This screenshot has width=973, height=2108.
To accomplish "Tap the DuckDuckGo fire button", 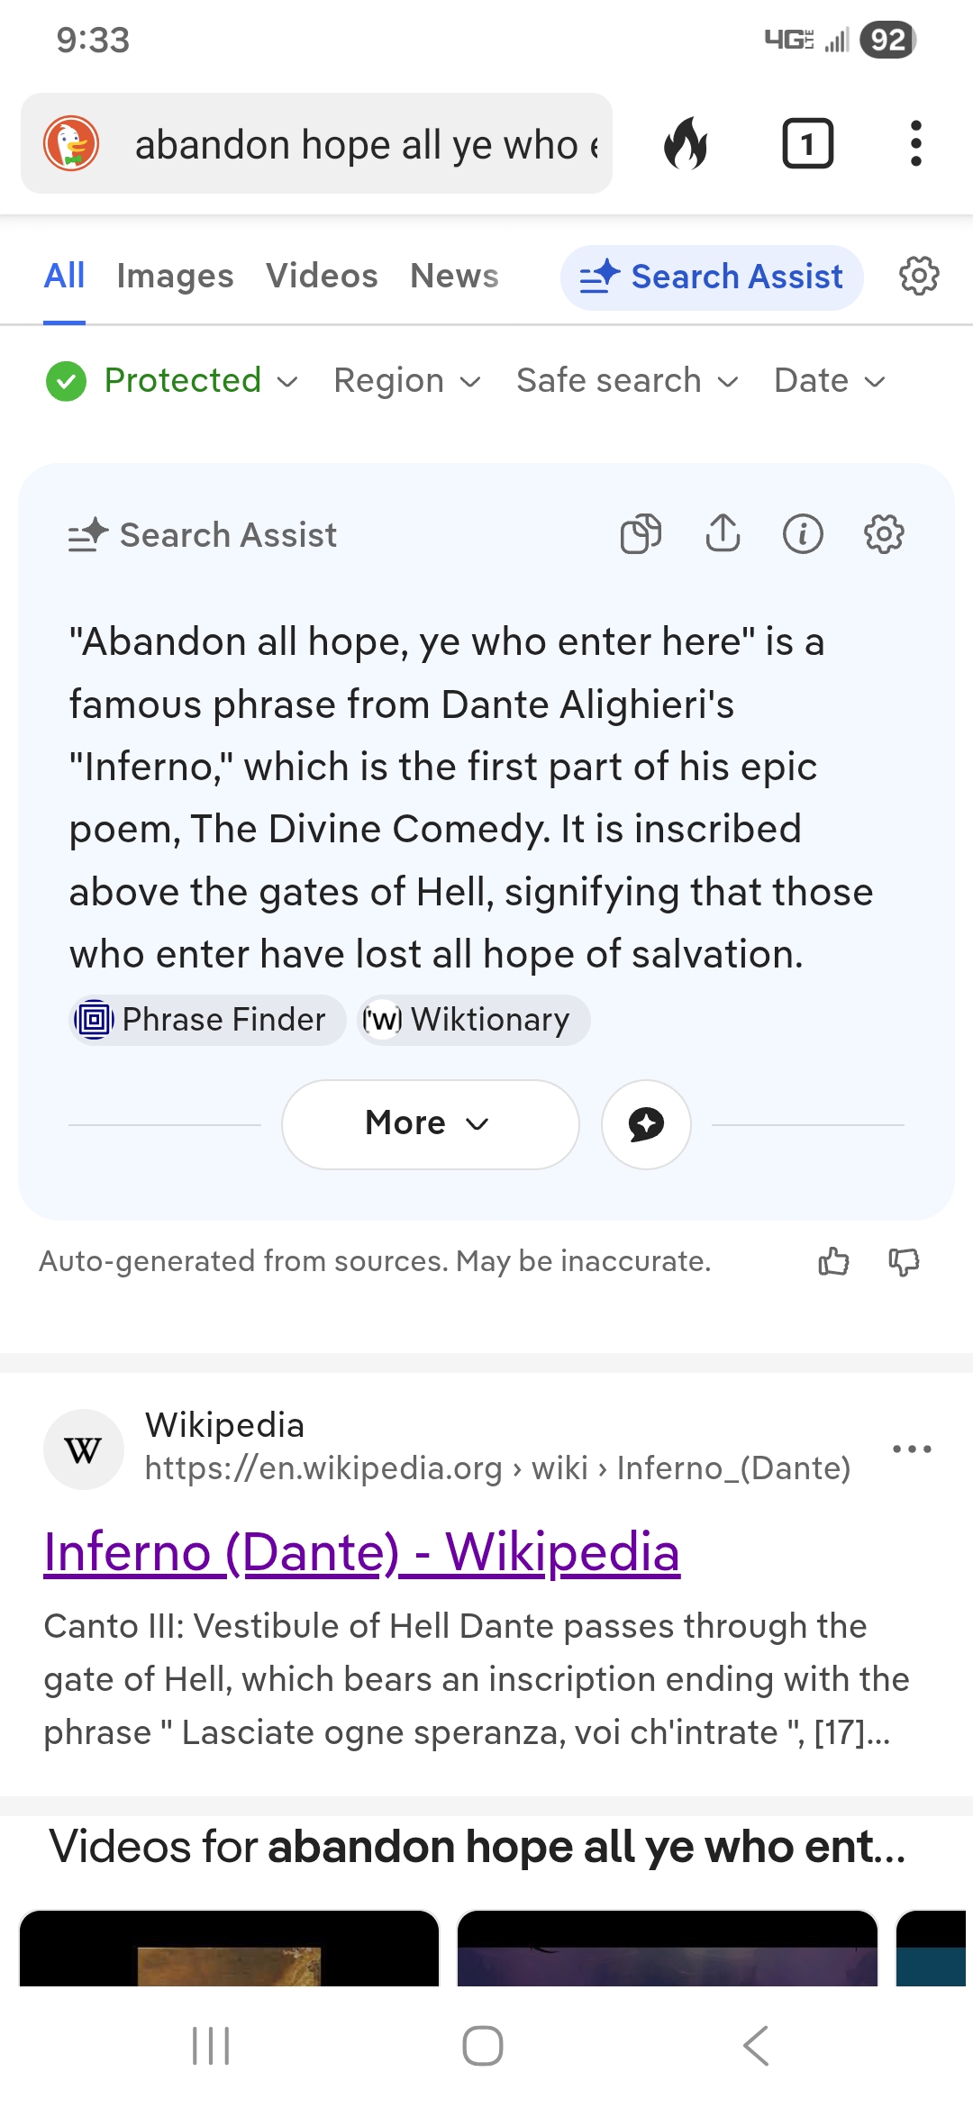I will pos(686,144).
